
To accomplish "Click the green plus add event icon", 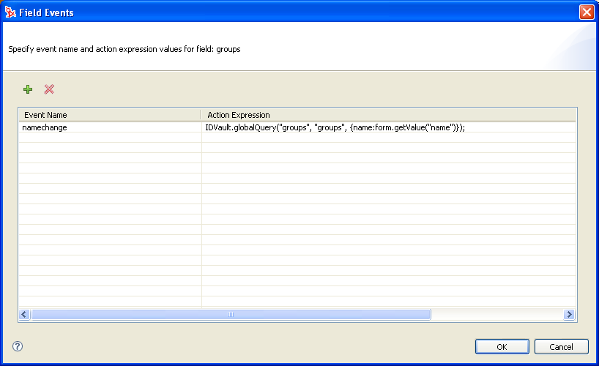I will coord(28,89).
